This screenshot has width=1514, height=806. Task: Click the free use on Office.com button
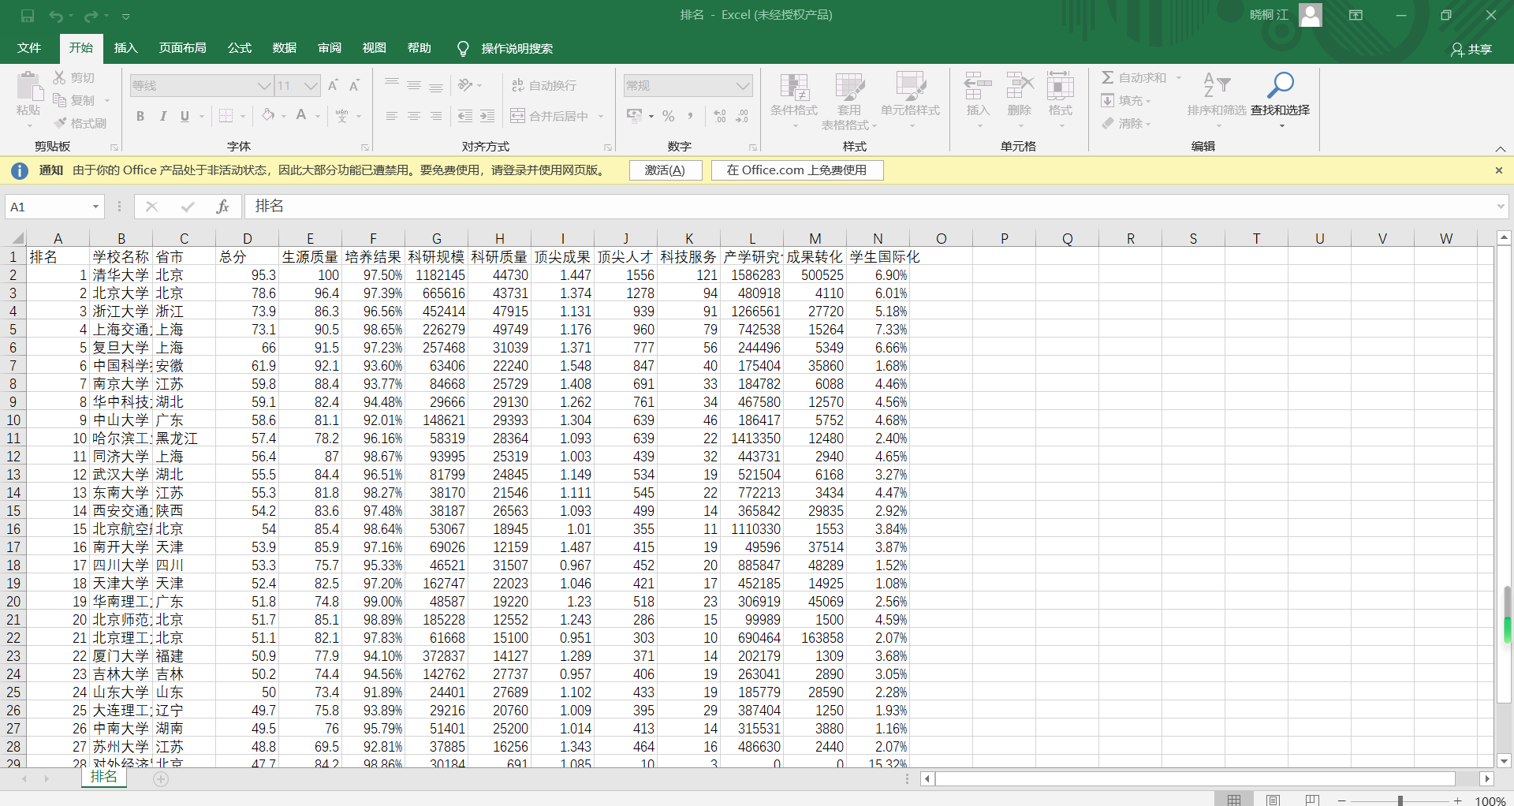pyautogui.click(x=796, y=170)
